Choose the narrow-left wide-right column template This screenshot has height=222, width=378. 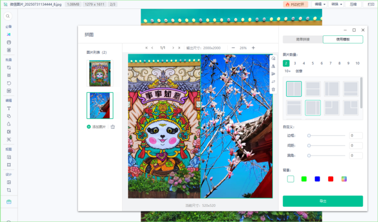[x=332, y=89]
